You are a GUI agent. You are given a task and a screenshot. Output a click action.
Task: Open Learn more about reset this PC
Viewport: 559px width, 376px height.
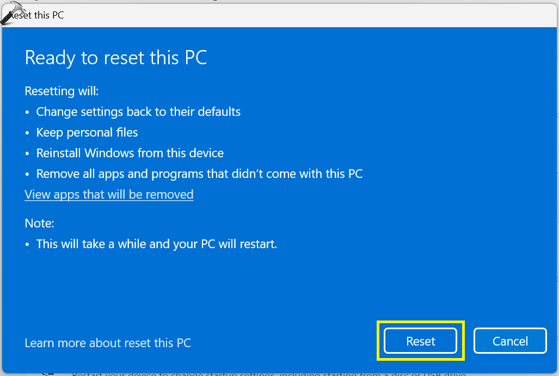pyautogui.click(x=108, y=343)
